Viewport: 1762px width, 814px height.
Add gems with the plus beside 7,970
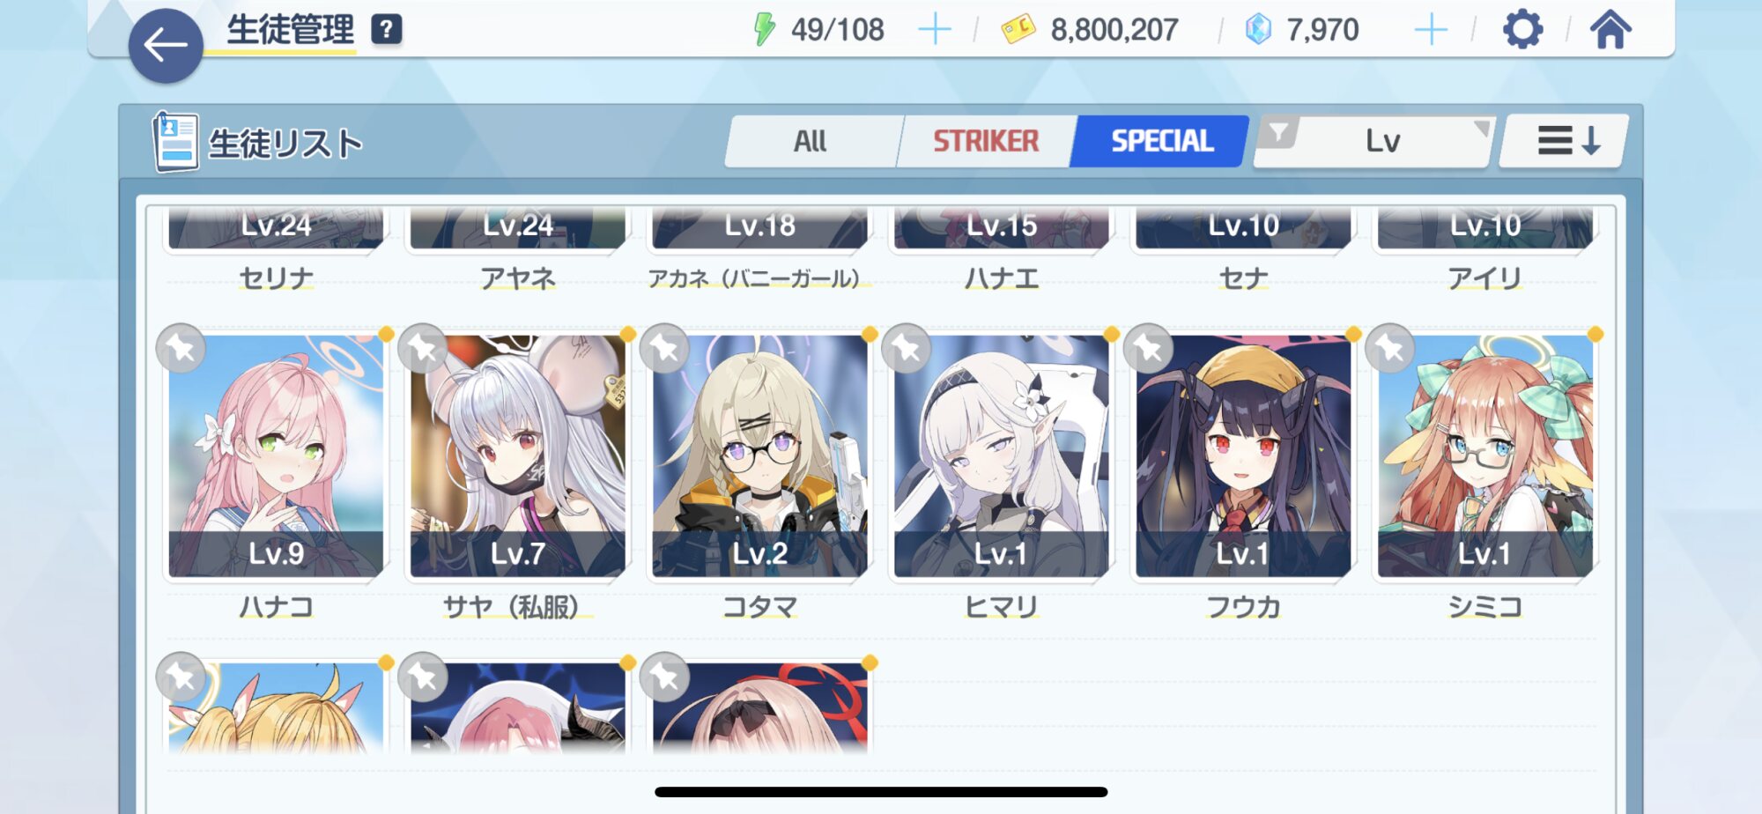pos(1431,30)
